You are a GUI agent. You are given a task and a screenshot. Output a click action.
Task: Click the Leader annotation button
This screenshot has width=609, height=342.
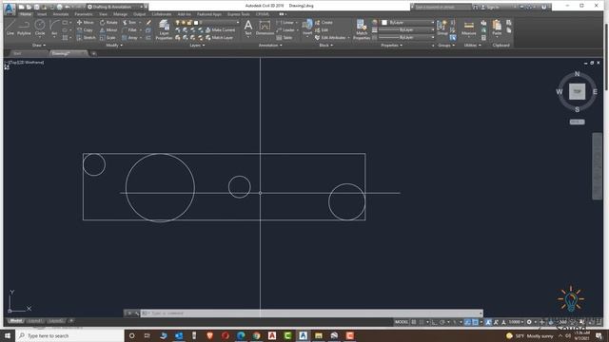285,29
